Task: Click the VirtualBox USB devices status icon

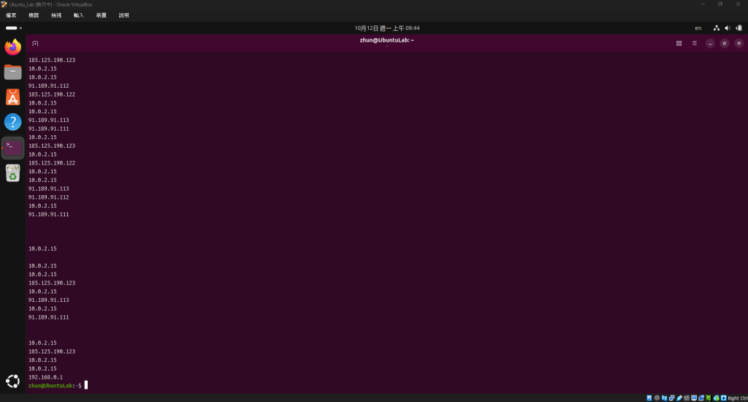Action: point(679,398)
